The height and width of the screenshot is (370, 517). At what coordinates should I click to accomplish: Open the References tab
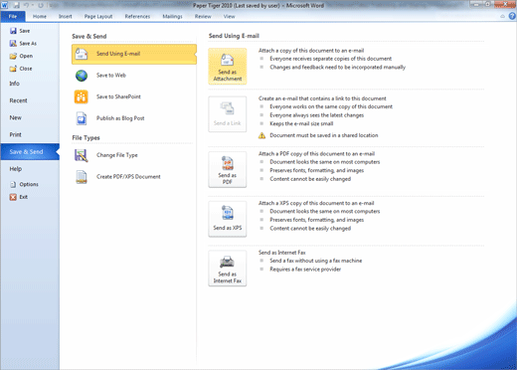[x=137, y=16]
